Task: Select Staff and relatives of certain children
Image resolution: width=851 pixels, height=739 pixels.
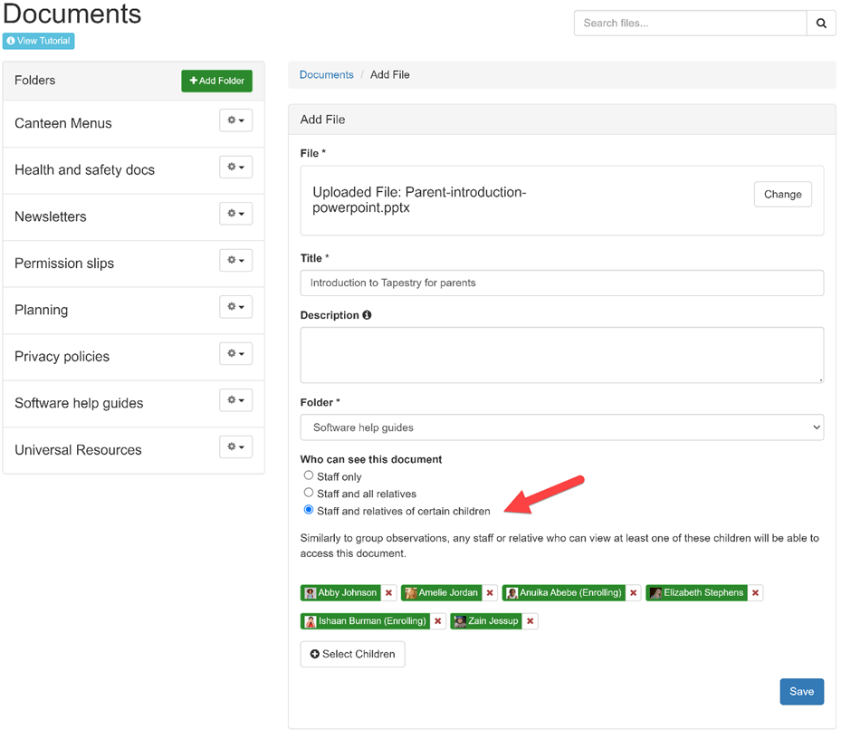Action: (309, 510)
